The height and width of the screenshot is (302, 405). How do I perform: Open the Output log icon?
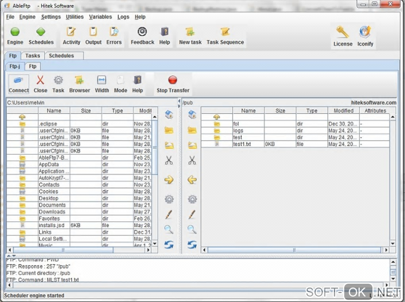click(x=93, y=32)
